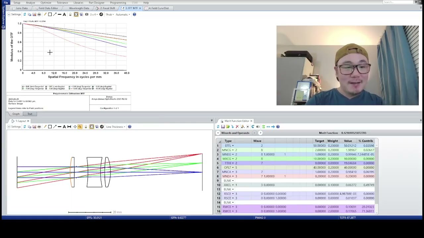Lock the Layout window
Viewport: 424px width, 238px height.
86,127
